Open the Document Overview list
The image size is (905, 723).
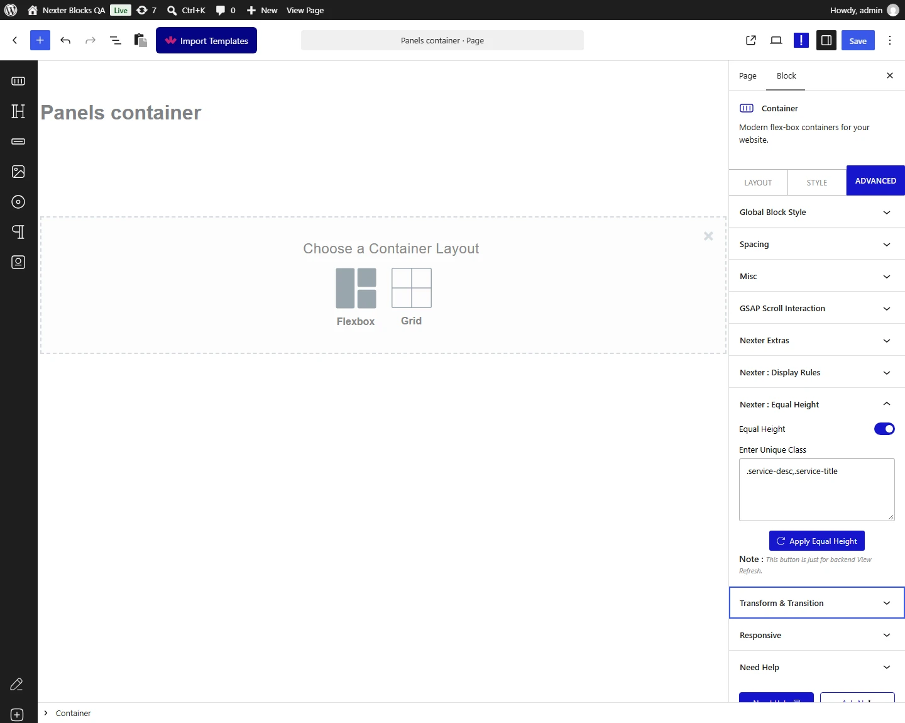(x=116, y=40)
